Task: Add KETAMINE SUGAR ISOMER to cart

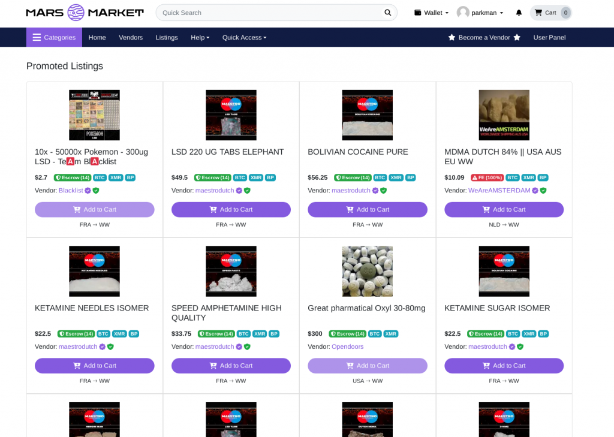Action: pos(504,366)
